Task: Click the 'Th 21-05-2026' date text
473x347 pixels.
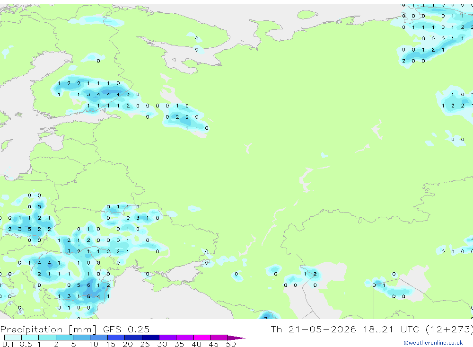Action: [314, 329]
